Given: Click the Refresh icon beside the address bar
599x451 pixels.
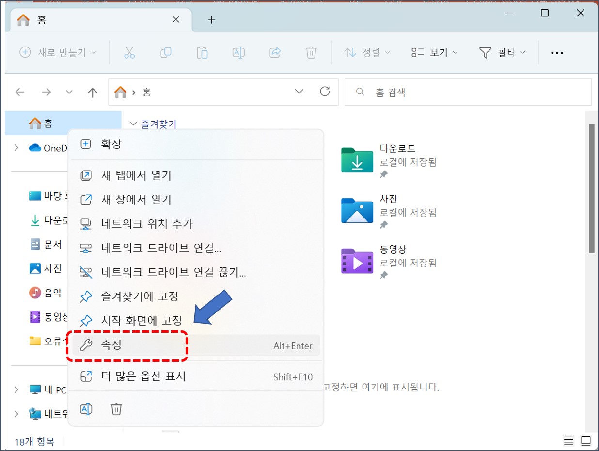Looking at the screenshot, I should pos(325,92).
